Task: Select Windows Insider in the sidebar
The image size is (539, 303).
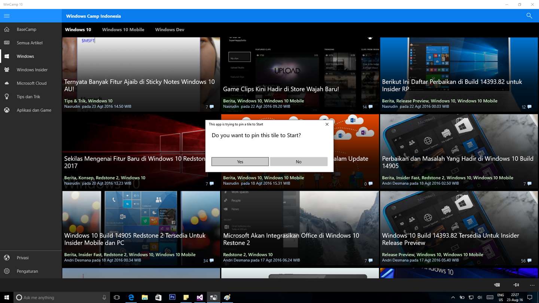Action: pyautogui.click(x=31, y=70)
